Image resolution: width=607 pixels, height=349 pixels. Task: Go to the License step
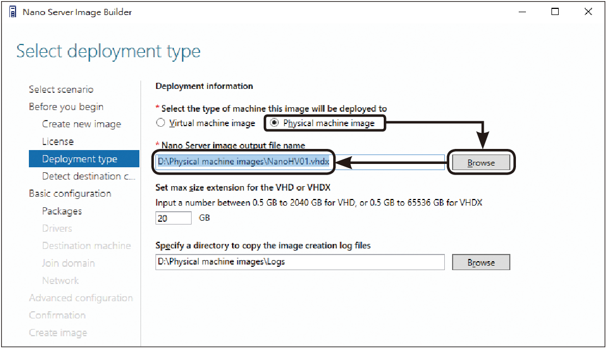58,141
